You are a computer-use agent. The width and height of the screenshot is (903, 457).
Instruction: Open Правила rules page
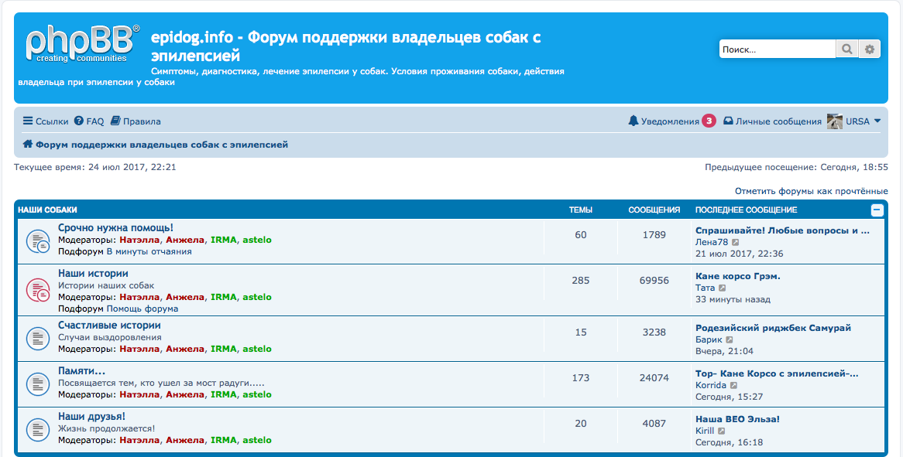(136, 121)
